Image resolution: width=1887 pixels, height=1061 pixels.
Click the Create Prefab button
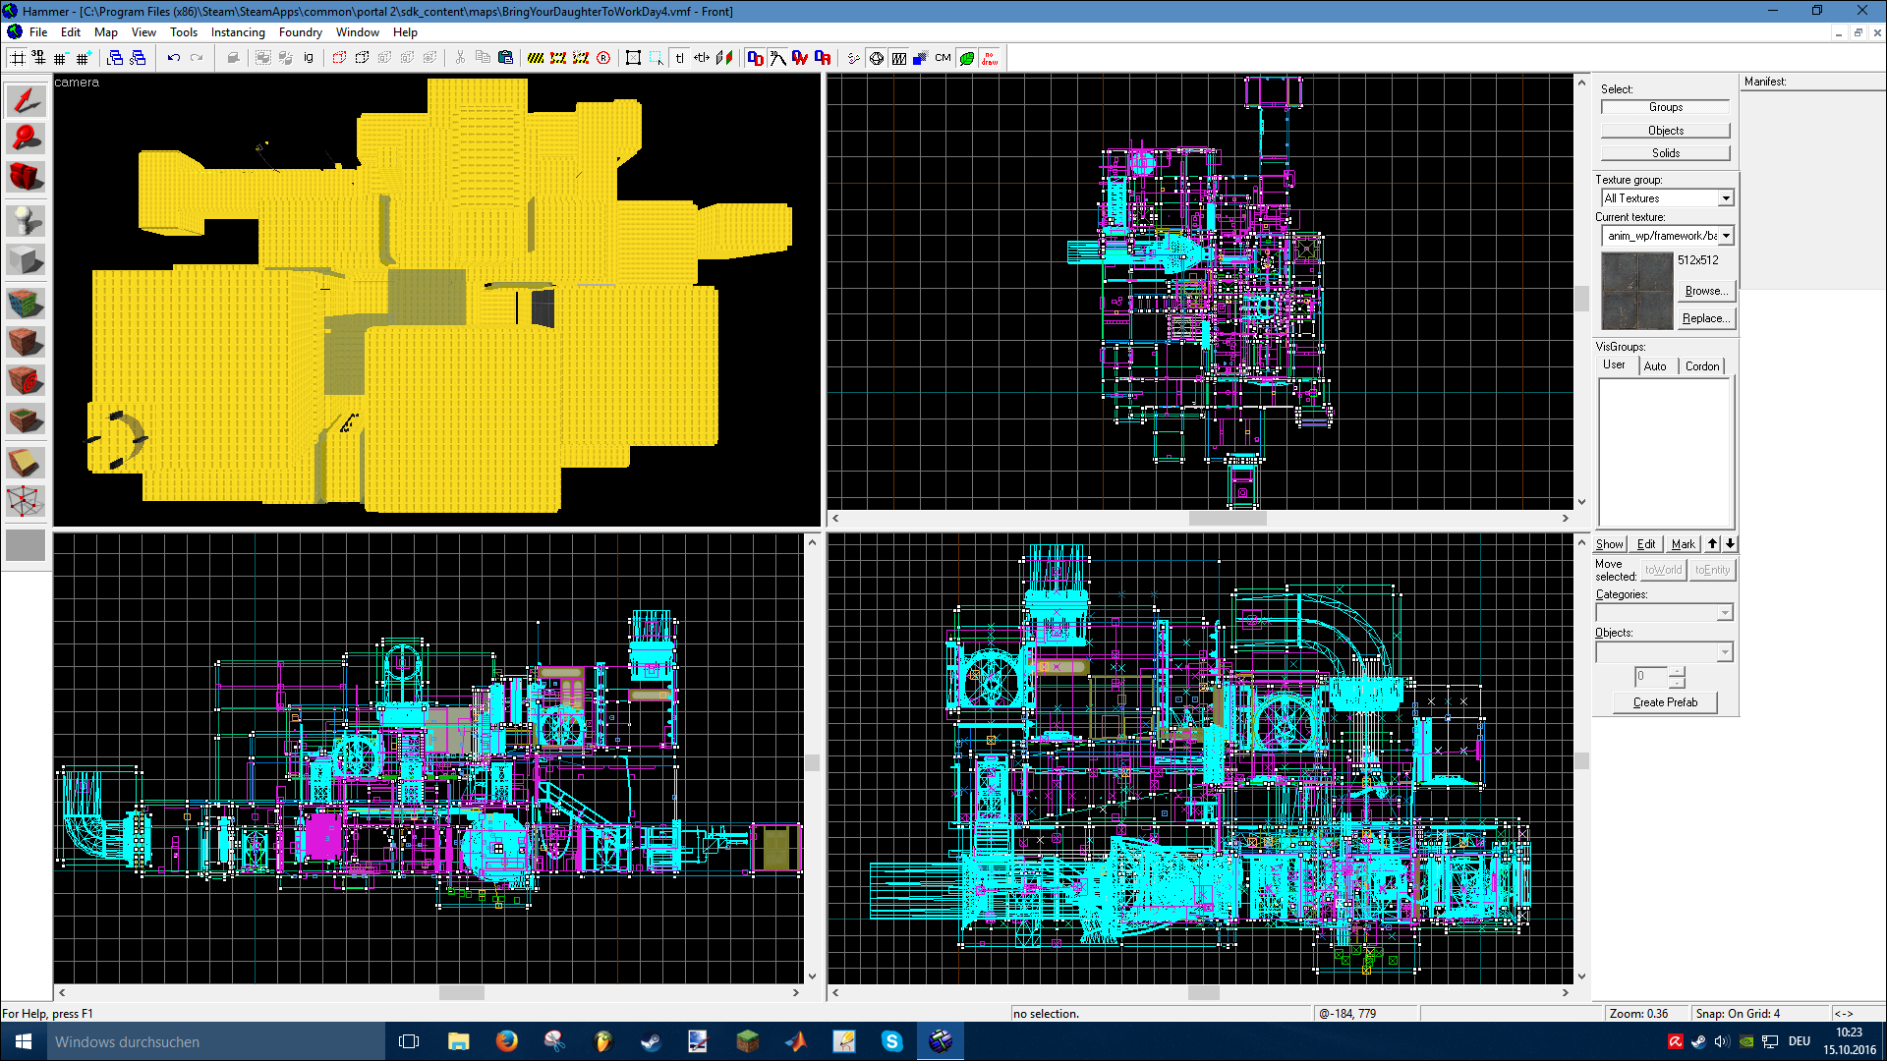1665,702
